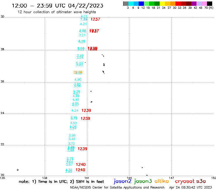216x190 pixels.
Task: Click the red time label 1240 beside 3.97
Action: [81, 165]
